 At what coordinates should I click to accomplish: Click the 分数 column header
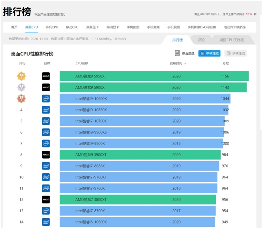click(x=226, y=63)
